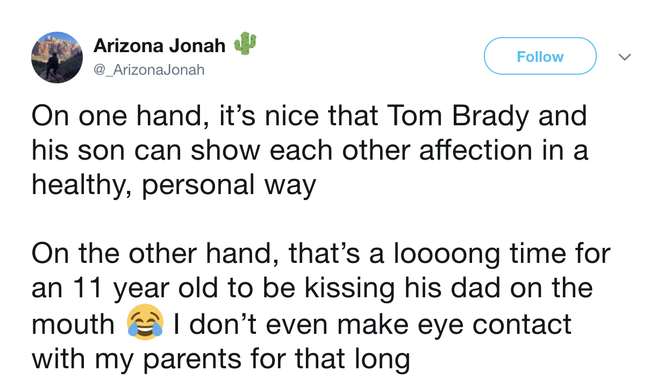Open the Arizona Jonah display name link
Image resolution: width=650 pixels, height=386 pixels.
160,46
